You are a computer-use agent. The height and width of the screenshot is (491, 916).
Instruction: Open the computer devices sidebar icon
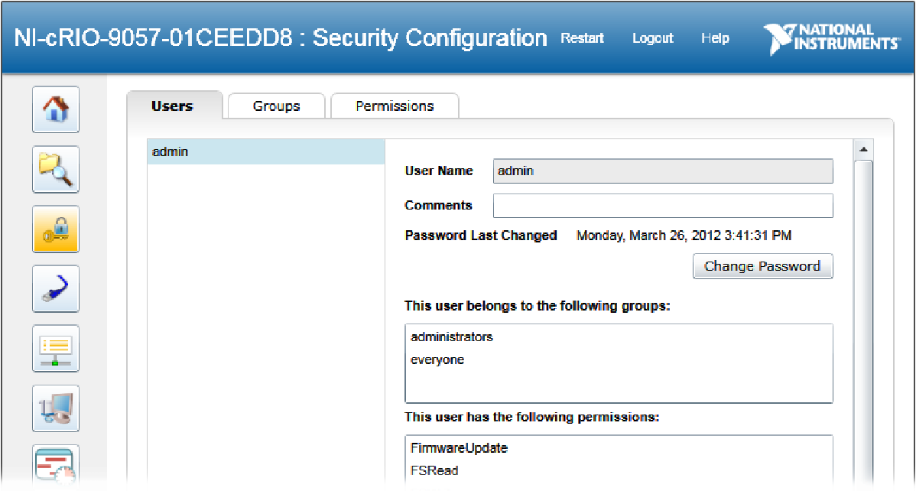pos(56,408)
